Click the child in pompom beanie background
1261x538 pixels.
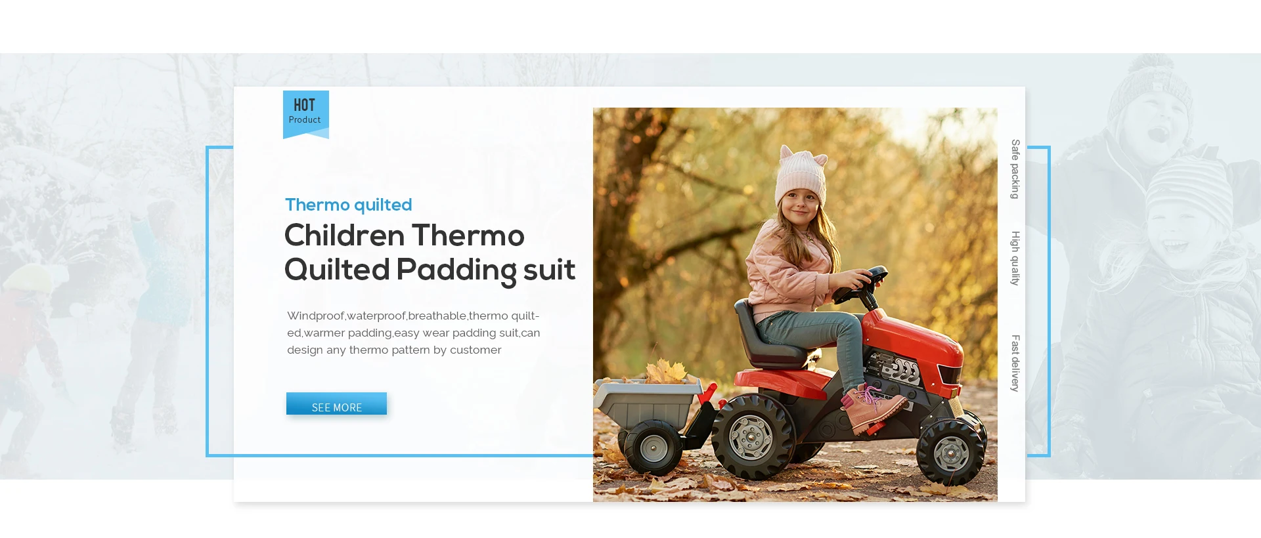click(1151, 105)
